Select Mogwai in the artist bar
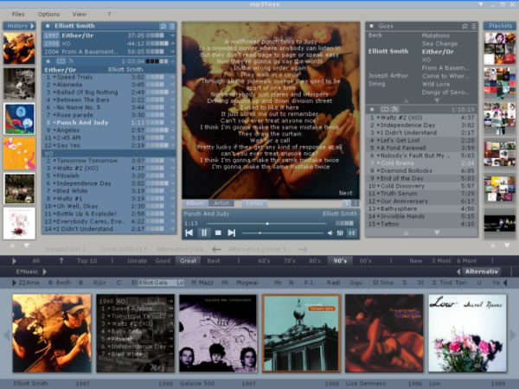 pyautogui.click(x=247, y=283)
